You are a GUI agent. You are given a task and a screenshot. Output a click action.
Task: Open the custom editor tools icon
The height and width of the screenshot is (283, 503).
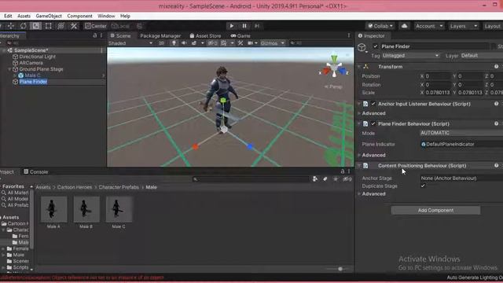74,26
